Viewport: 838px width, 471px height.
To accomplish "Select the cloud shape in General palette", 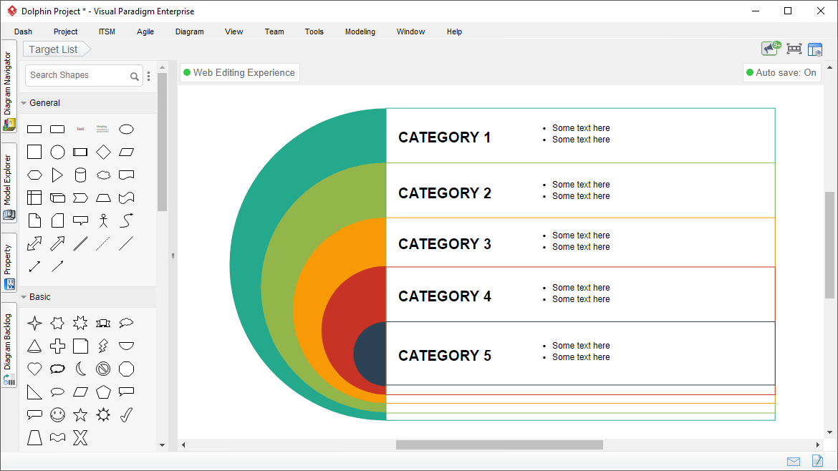I will [x=103, y=175].
